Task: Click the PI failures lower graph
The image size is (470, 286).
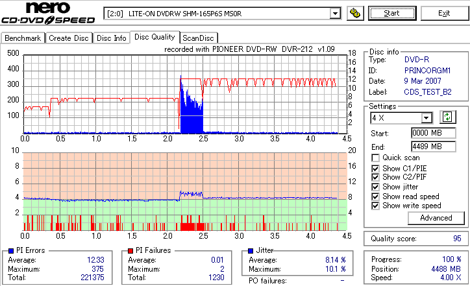Action: click(x=185, y=192)
